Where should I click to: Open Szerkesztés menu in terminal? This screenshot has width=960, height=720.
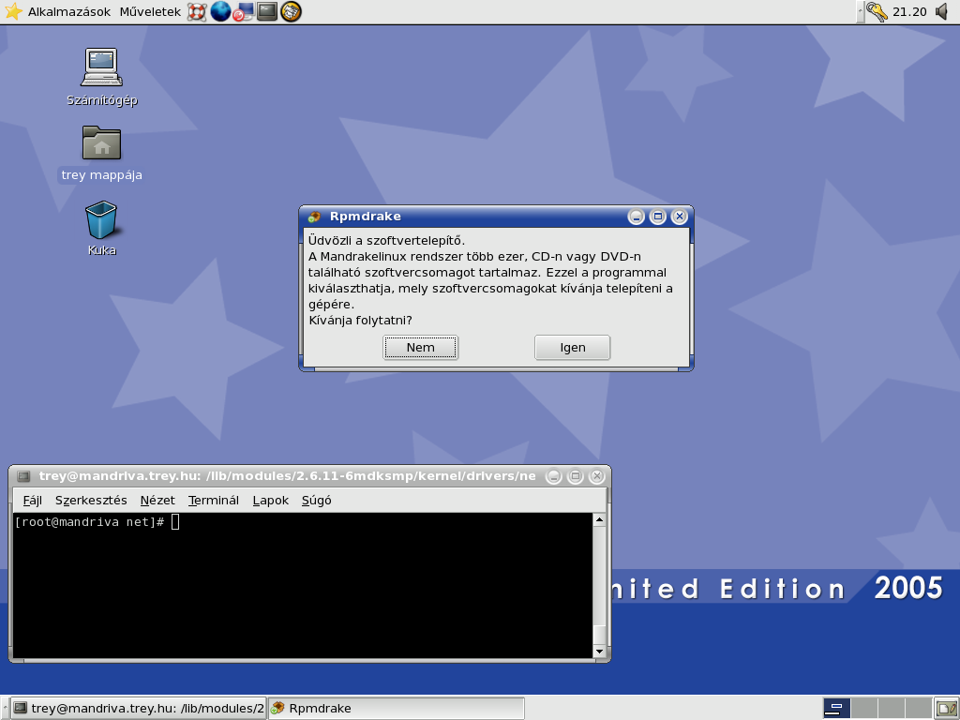click(91, 501)
